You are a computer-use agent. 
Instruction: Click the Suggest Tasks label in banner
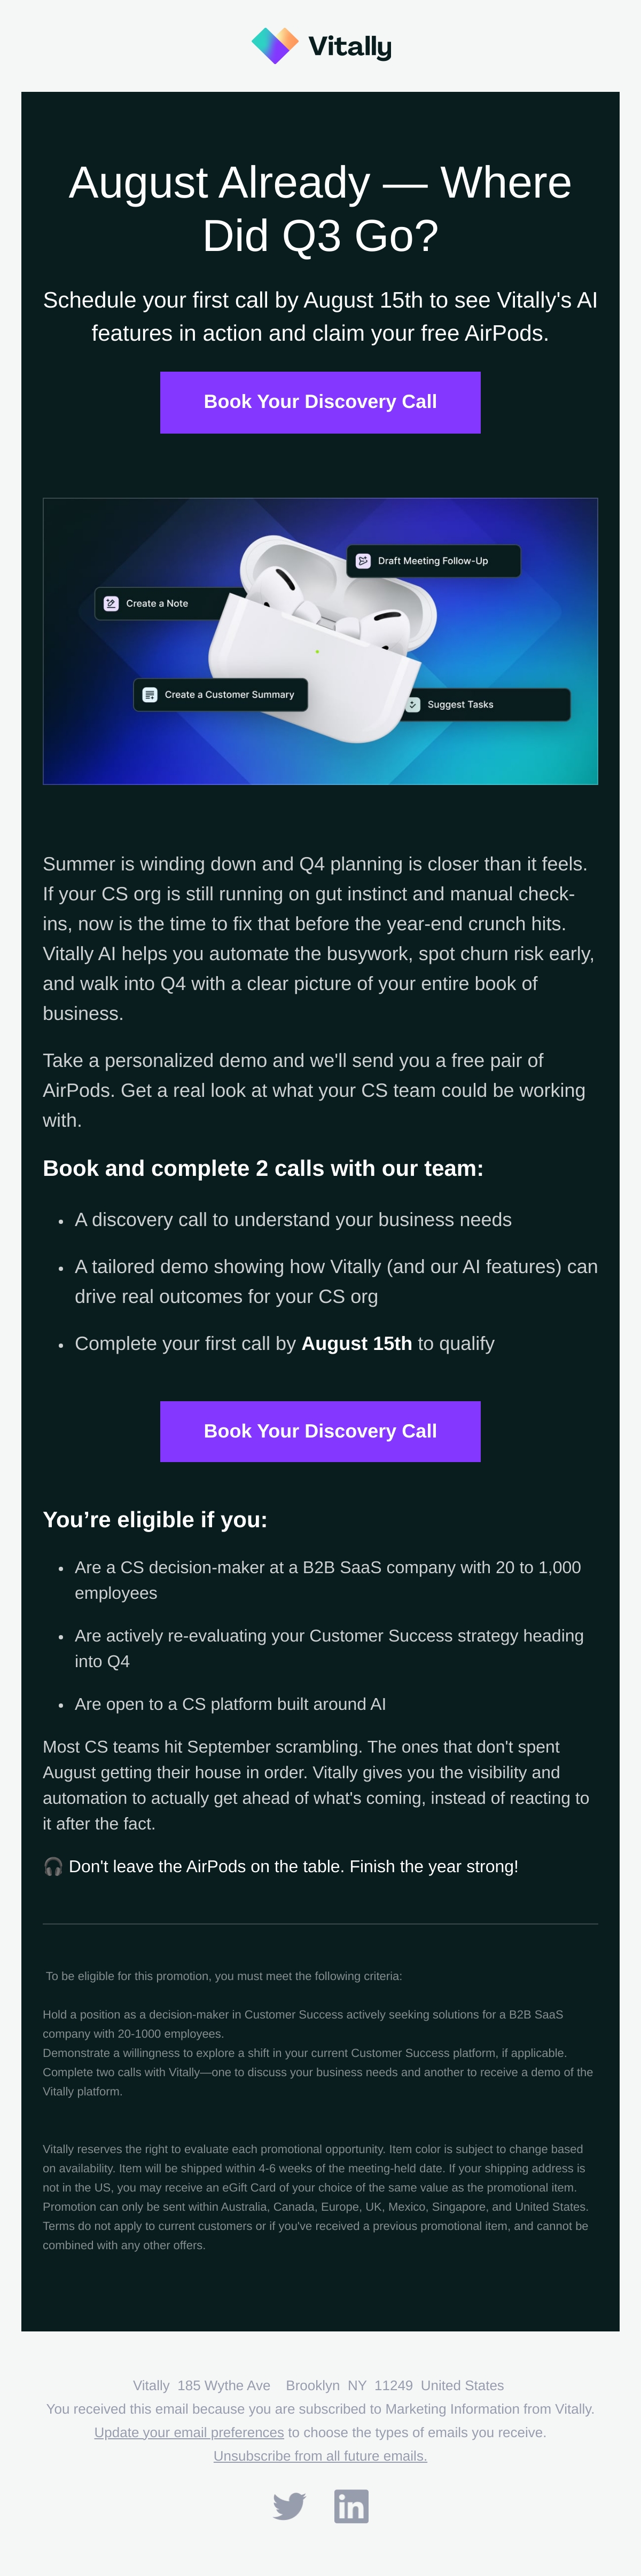point(460,704)
